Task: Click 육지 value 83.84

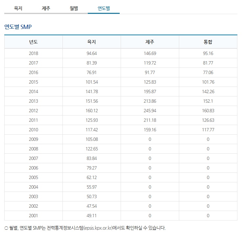Action: [x=92, y=159]
